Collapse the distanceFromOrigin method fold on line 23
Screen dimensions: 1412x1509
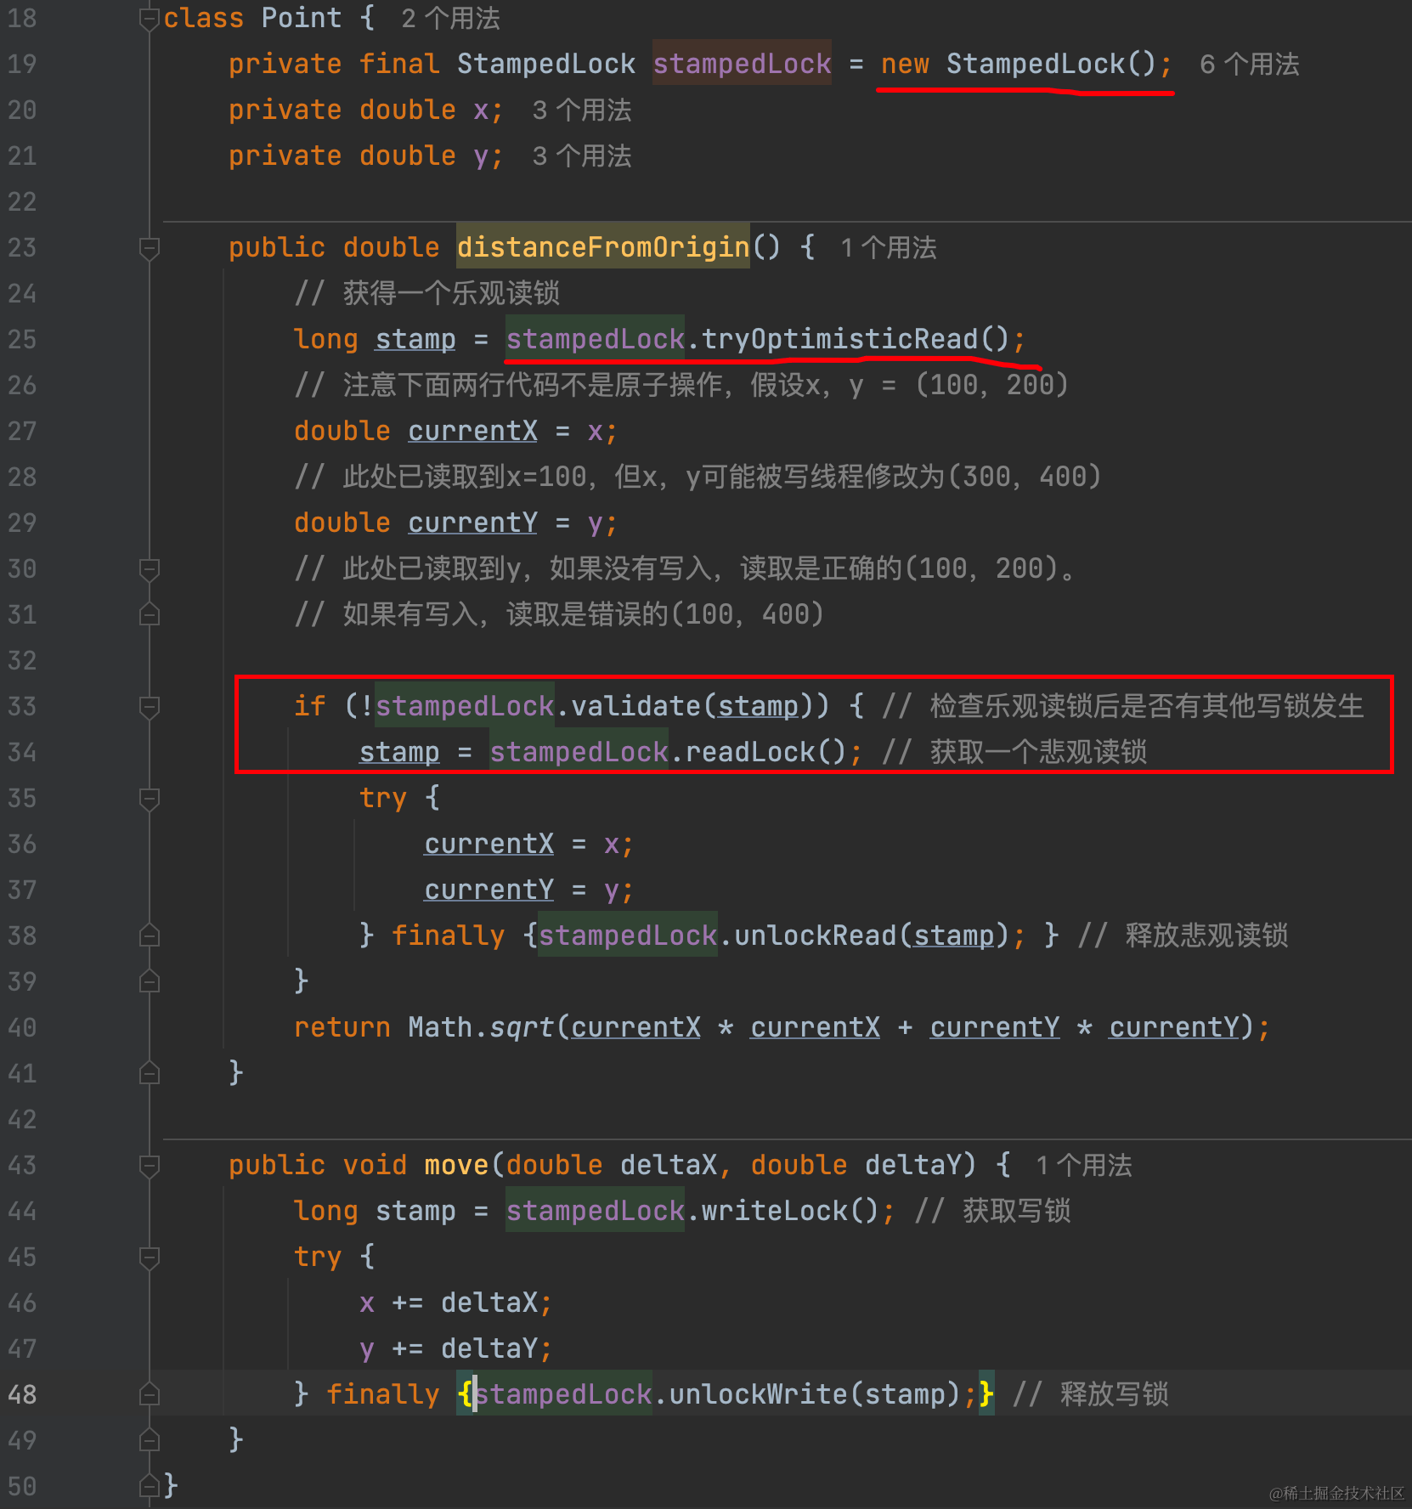tap(150, 247)
